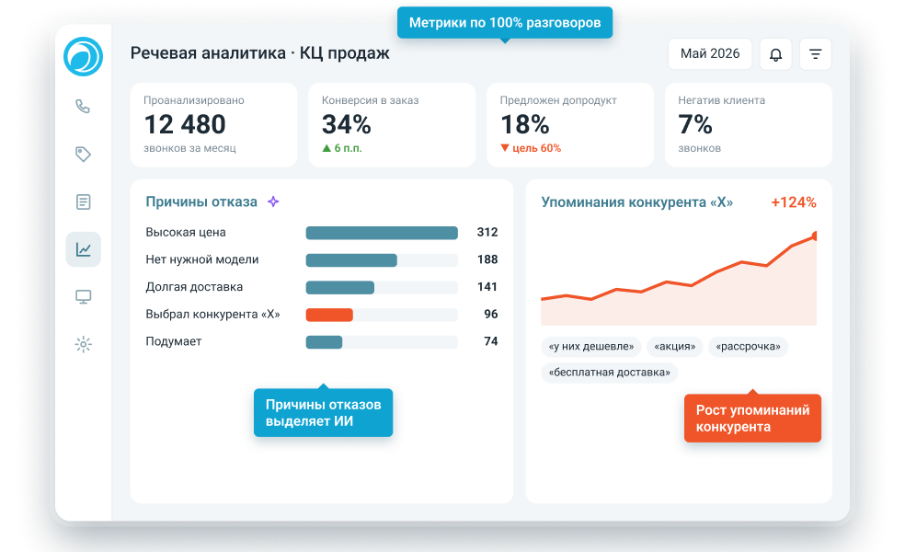The image size is (905, 552).
Task: Click the Нет нужной модели label
Action: [202, 259]
